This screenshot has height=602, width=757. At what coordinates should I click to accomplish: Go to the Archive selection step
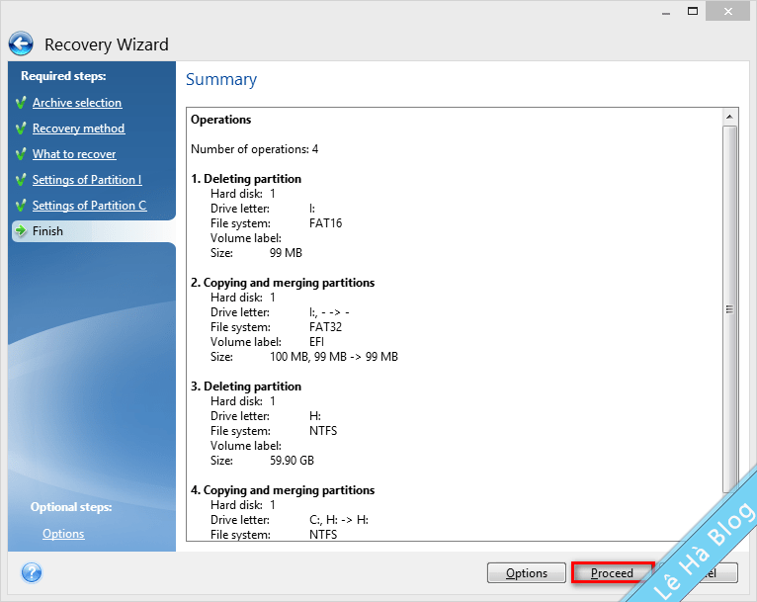click(x=77, y=103)
